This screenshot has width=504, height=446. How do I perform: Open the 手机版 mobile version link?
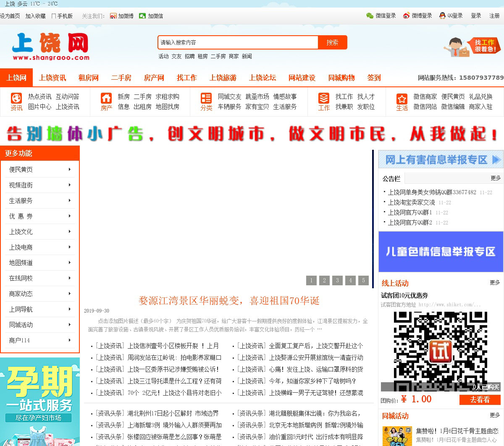[x=62, y=16]
